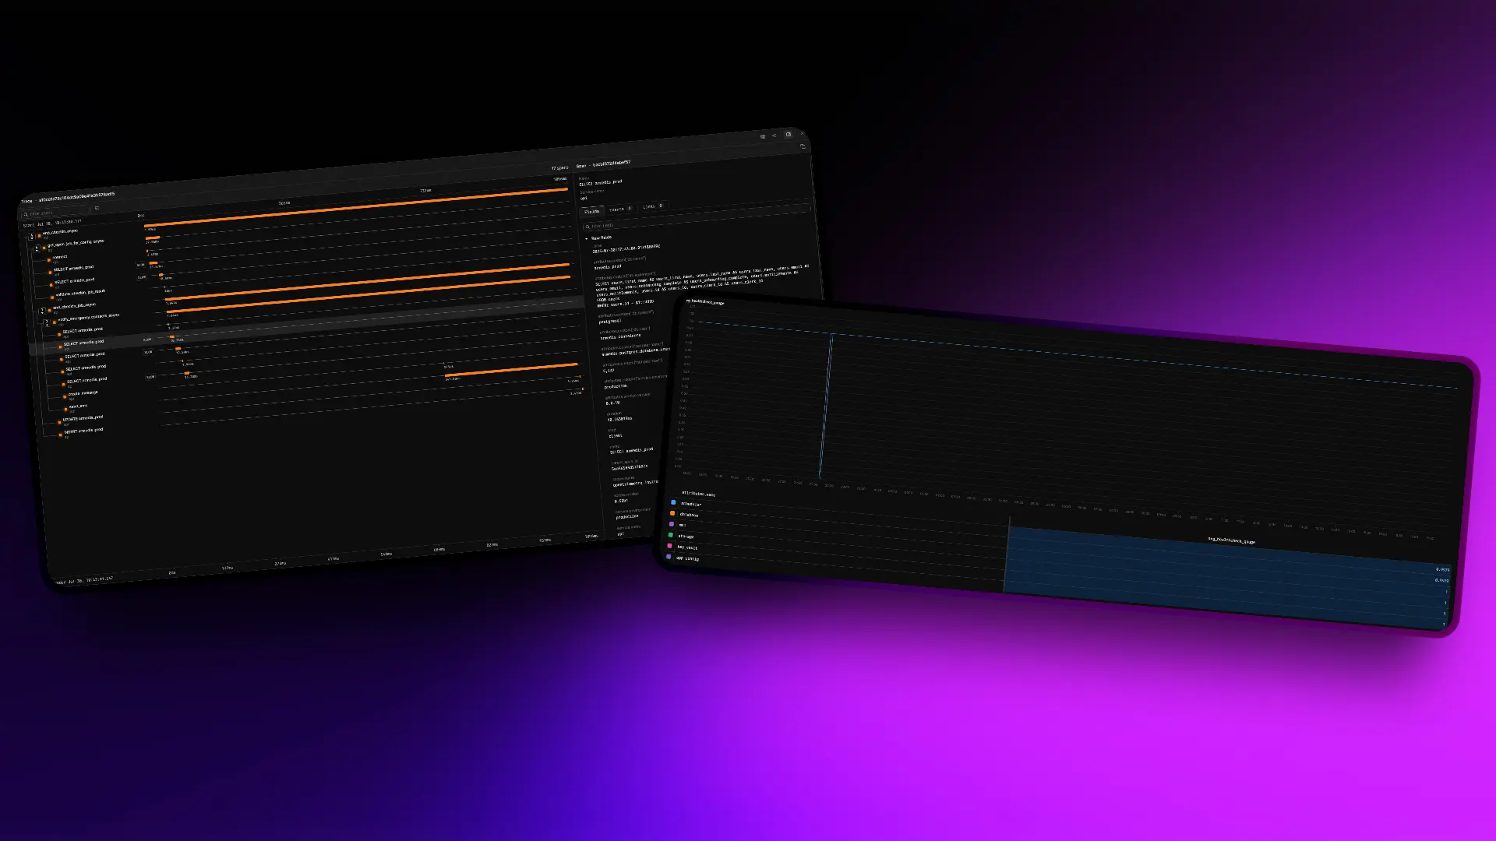Collapse the Raw fields section
This screenshot has width=1496, height=841.
coord(598,238)
